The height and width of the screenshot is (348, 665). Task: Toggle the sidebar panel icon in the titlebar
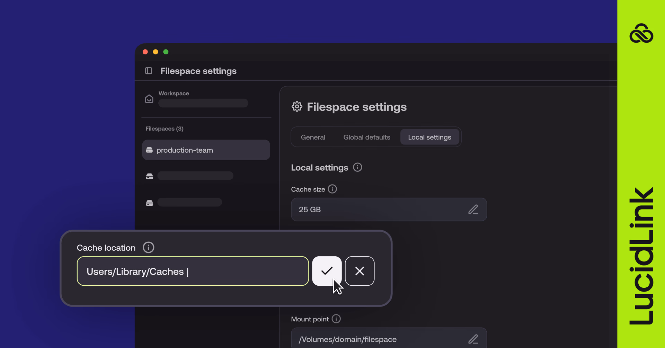click(148, 71)
